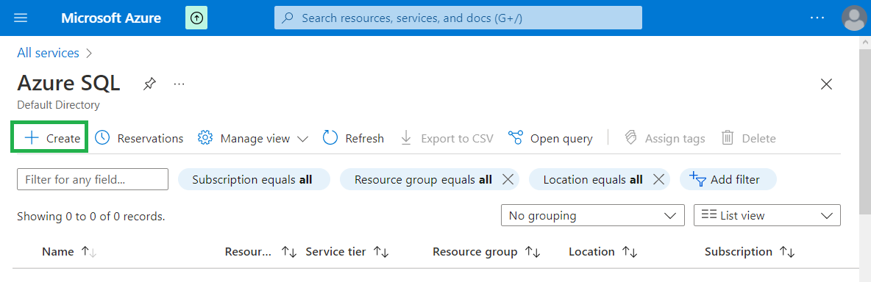
Task: Click the Create button
Action: (49, 138)
